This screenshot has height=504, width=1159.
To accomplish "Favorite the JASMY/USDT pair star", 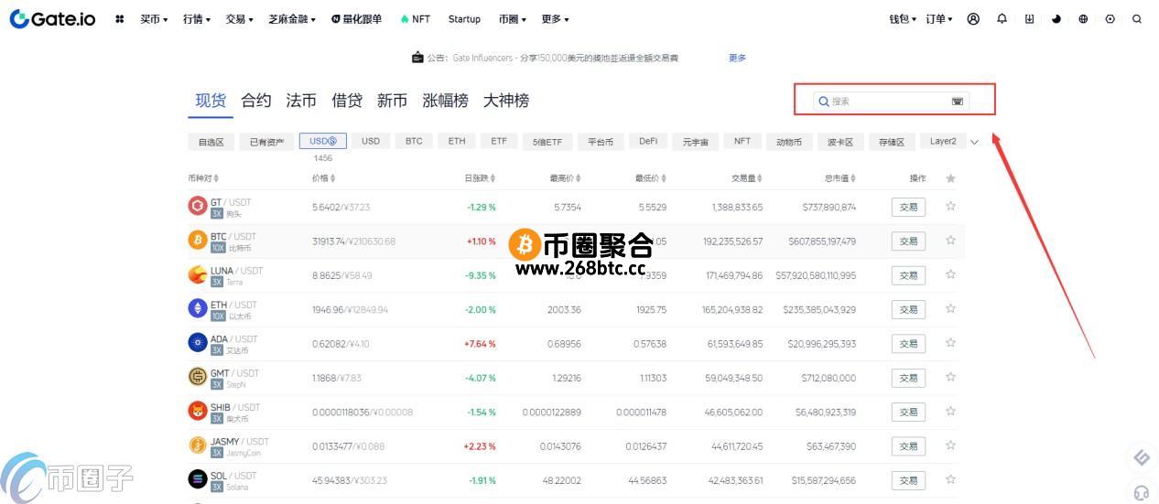I will (950, 445).
